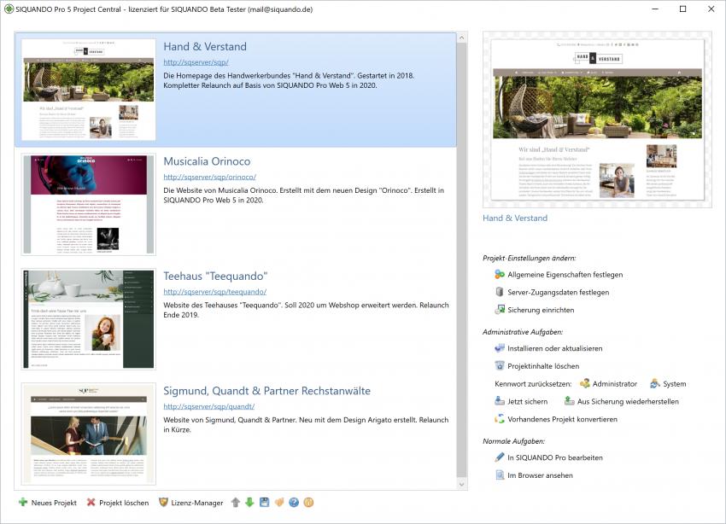
Task: Choose Sicherung einrichten
Action: [540, 310]
